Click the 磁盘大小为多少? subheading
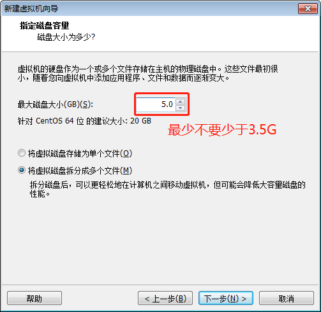Screen dimensions: 321x312 tap(66, 37)
